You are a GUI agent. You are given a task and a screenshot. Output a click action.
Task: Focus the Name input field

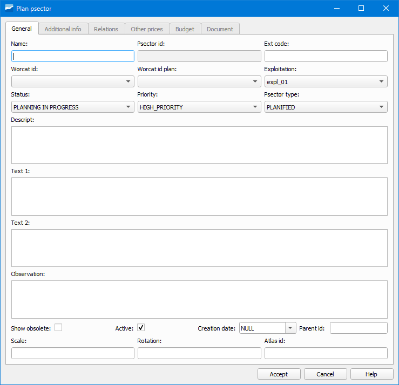(x=72, y=56)
